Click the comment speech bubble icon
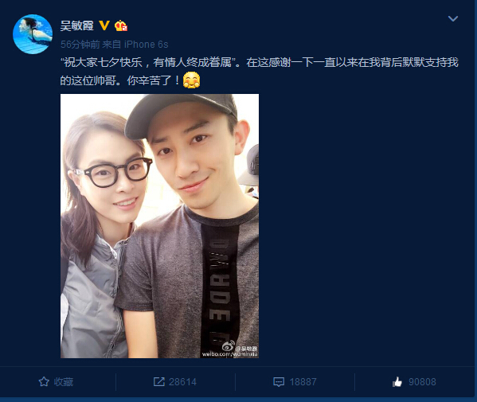Image resolution: width=477 pixels, height=402 pixels. 279,382
